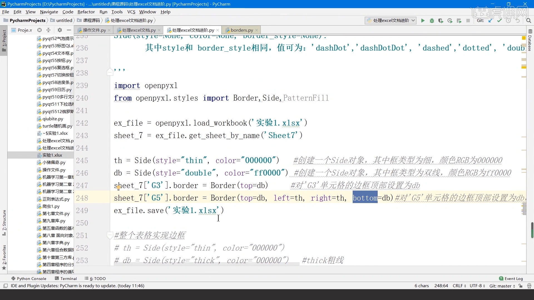Run the current Python configuration
The width and height of the screenshot is (534, 300).
pyautogui.click(x=423, y=21)
